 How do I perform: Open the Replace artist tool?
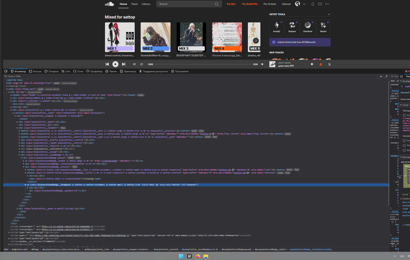click(292, 28)
